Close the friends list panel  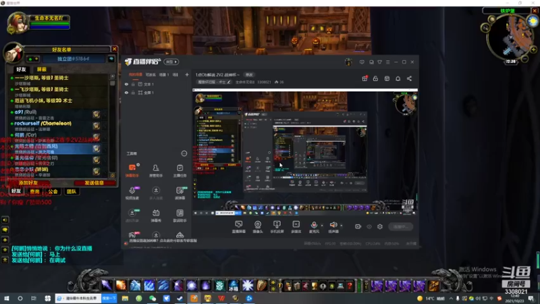coord(114,49)
